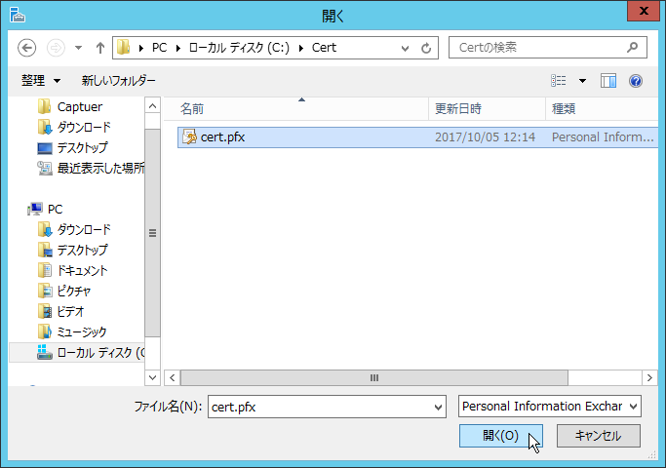This screenshot has width=666, height=468.
Task: Select ドキュメント folder in navigation tree
Action: pos(82,270)
